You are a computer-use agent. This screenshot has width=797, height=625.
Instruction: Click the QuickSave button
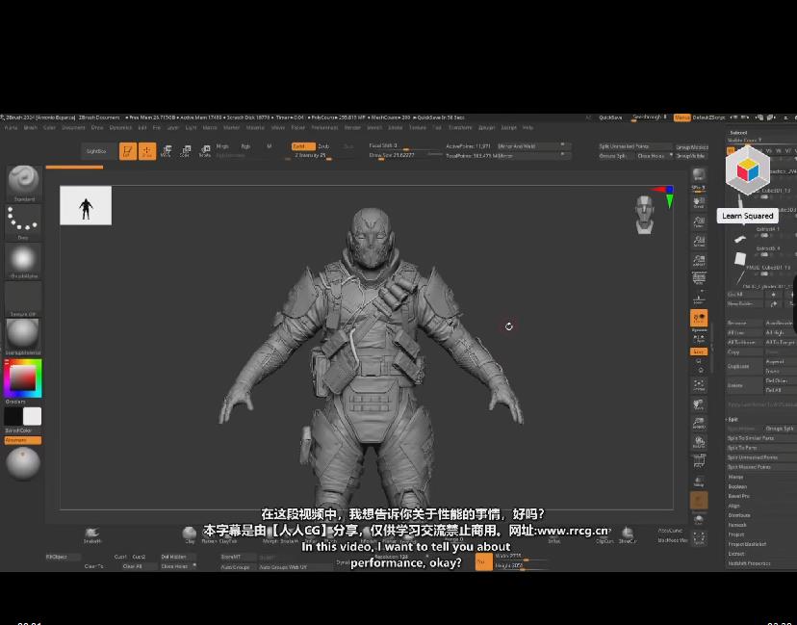click(x=610, y=117)
